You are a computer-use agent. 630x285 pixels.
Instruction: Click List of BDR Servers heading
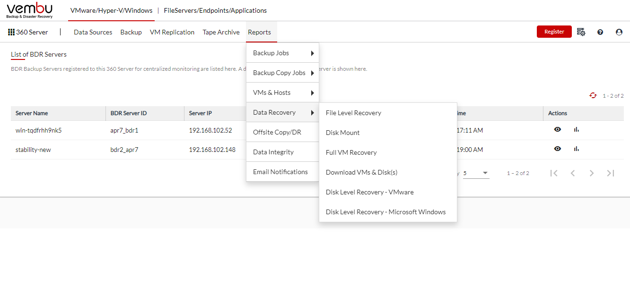[39, 54]
